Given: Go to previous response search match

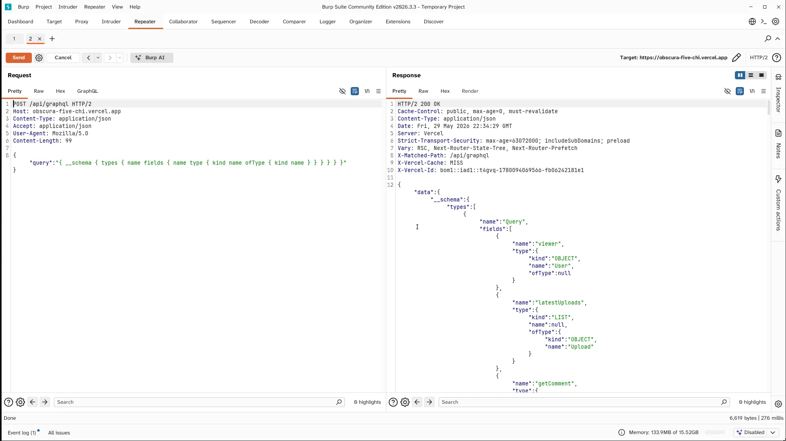Looking at the screenshot, I should (x=417, y=402).
